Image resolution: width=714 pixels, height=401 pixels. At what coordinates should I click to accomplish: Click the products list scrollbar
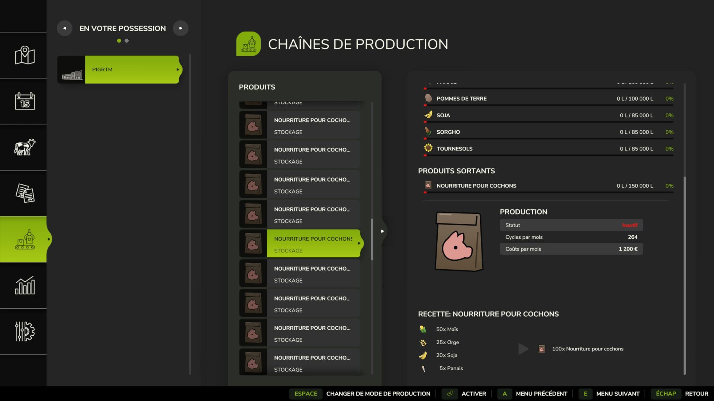[372, 239]
